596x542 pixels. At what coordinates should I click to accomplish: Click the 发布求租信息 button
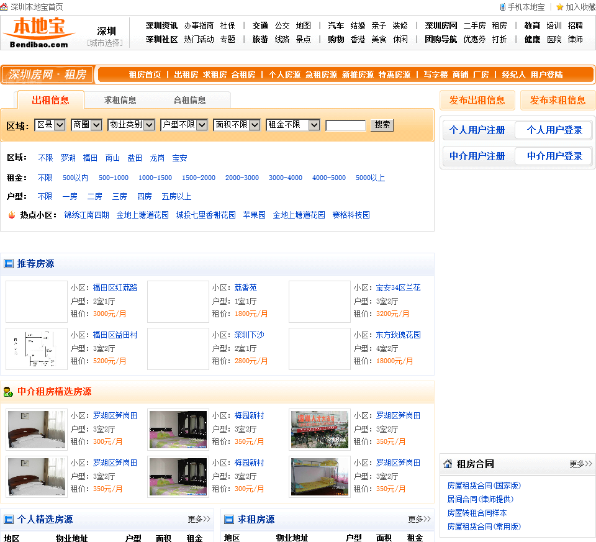[558, 101]
